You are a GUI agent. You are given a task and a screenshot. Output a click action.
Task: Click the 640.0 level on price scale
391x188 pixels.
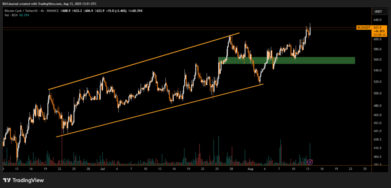pos(377,20)
